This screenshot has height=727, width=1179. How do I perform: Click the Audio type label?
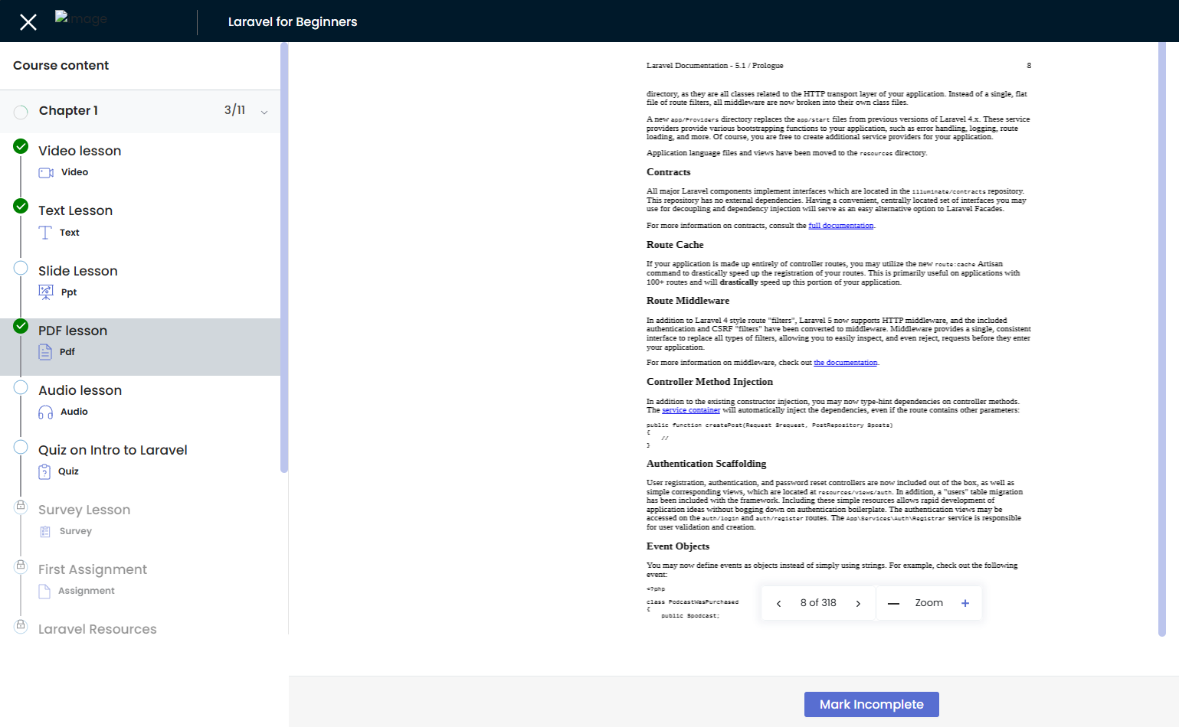[74, 412]
